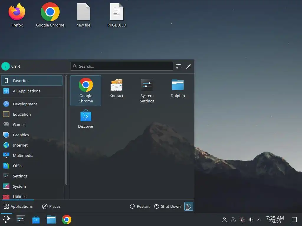
Task: Switch to Applications tab
Action: (18, 206)
